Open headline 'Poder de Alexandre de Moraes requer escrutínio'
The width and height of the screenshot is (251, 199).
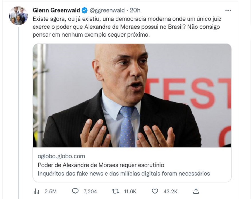101,165
